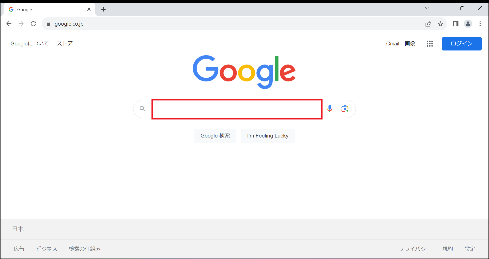
Task: Share this page from the address bar
Action: click(x=428, y=24)
